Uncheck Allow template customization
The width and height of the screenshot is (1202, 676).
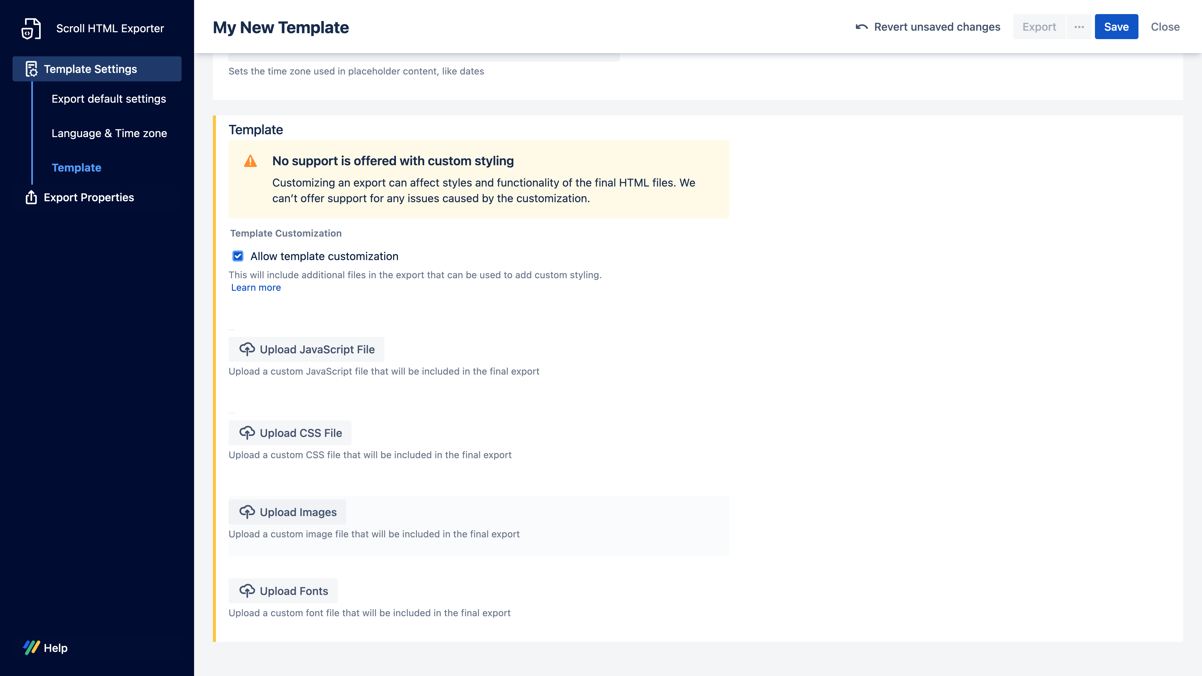(x=238, y=256)
